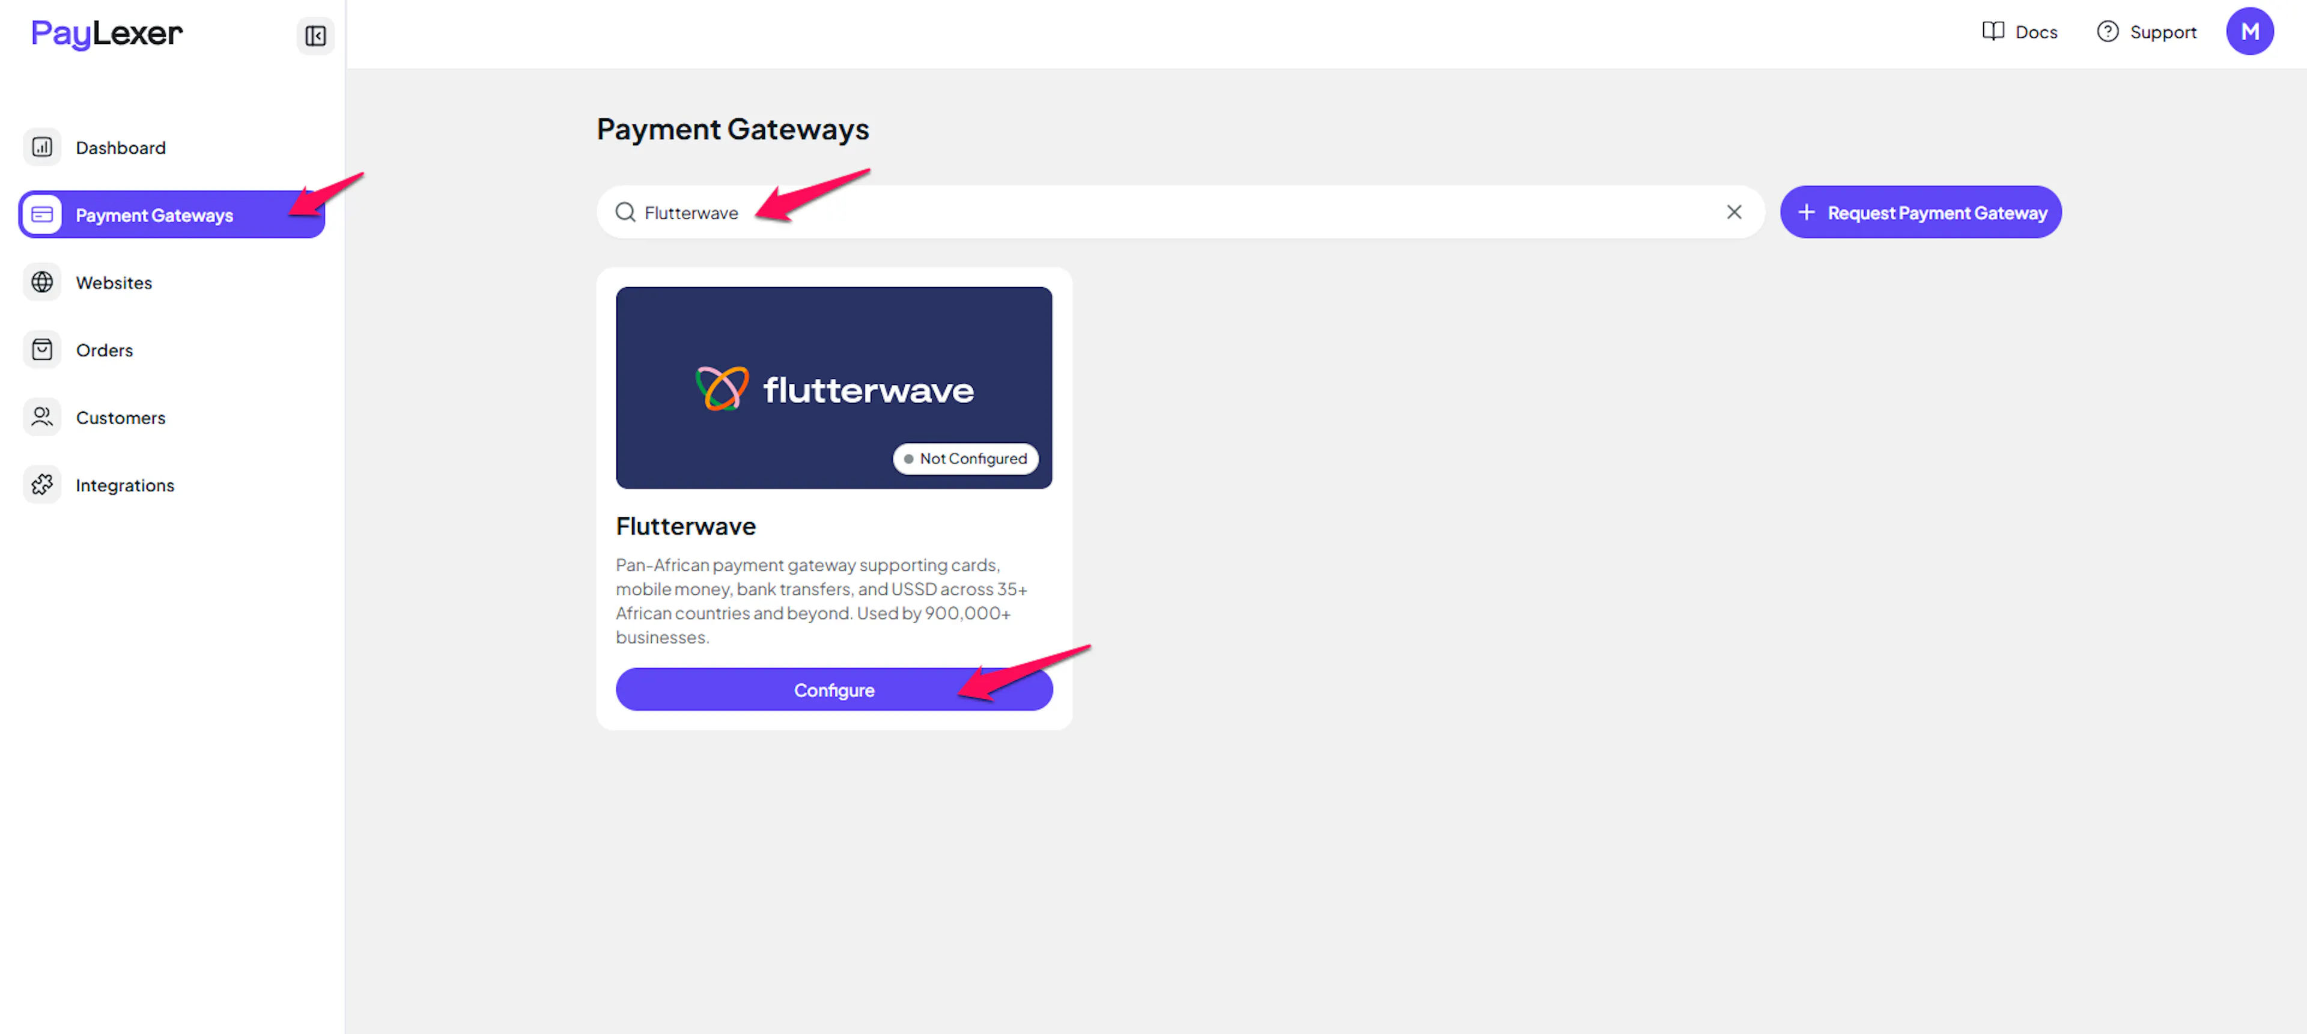
Task: Click the Dashboard chart icon
Action: pyautogui.click(x=42, y=147)
